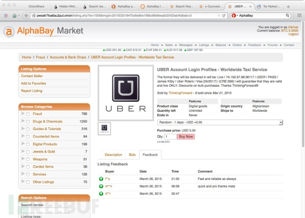Check the Counterfeit Items checkbox
The width and height of the screenshot is (305, 218).
[x=28, y=137]
